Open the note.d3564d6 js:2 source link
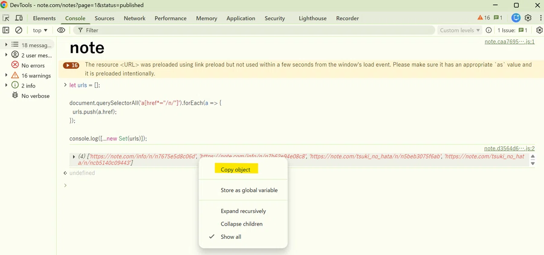Viewport: 544px width, 255px height. coord(510,148)
